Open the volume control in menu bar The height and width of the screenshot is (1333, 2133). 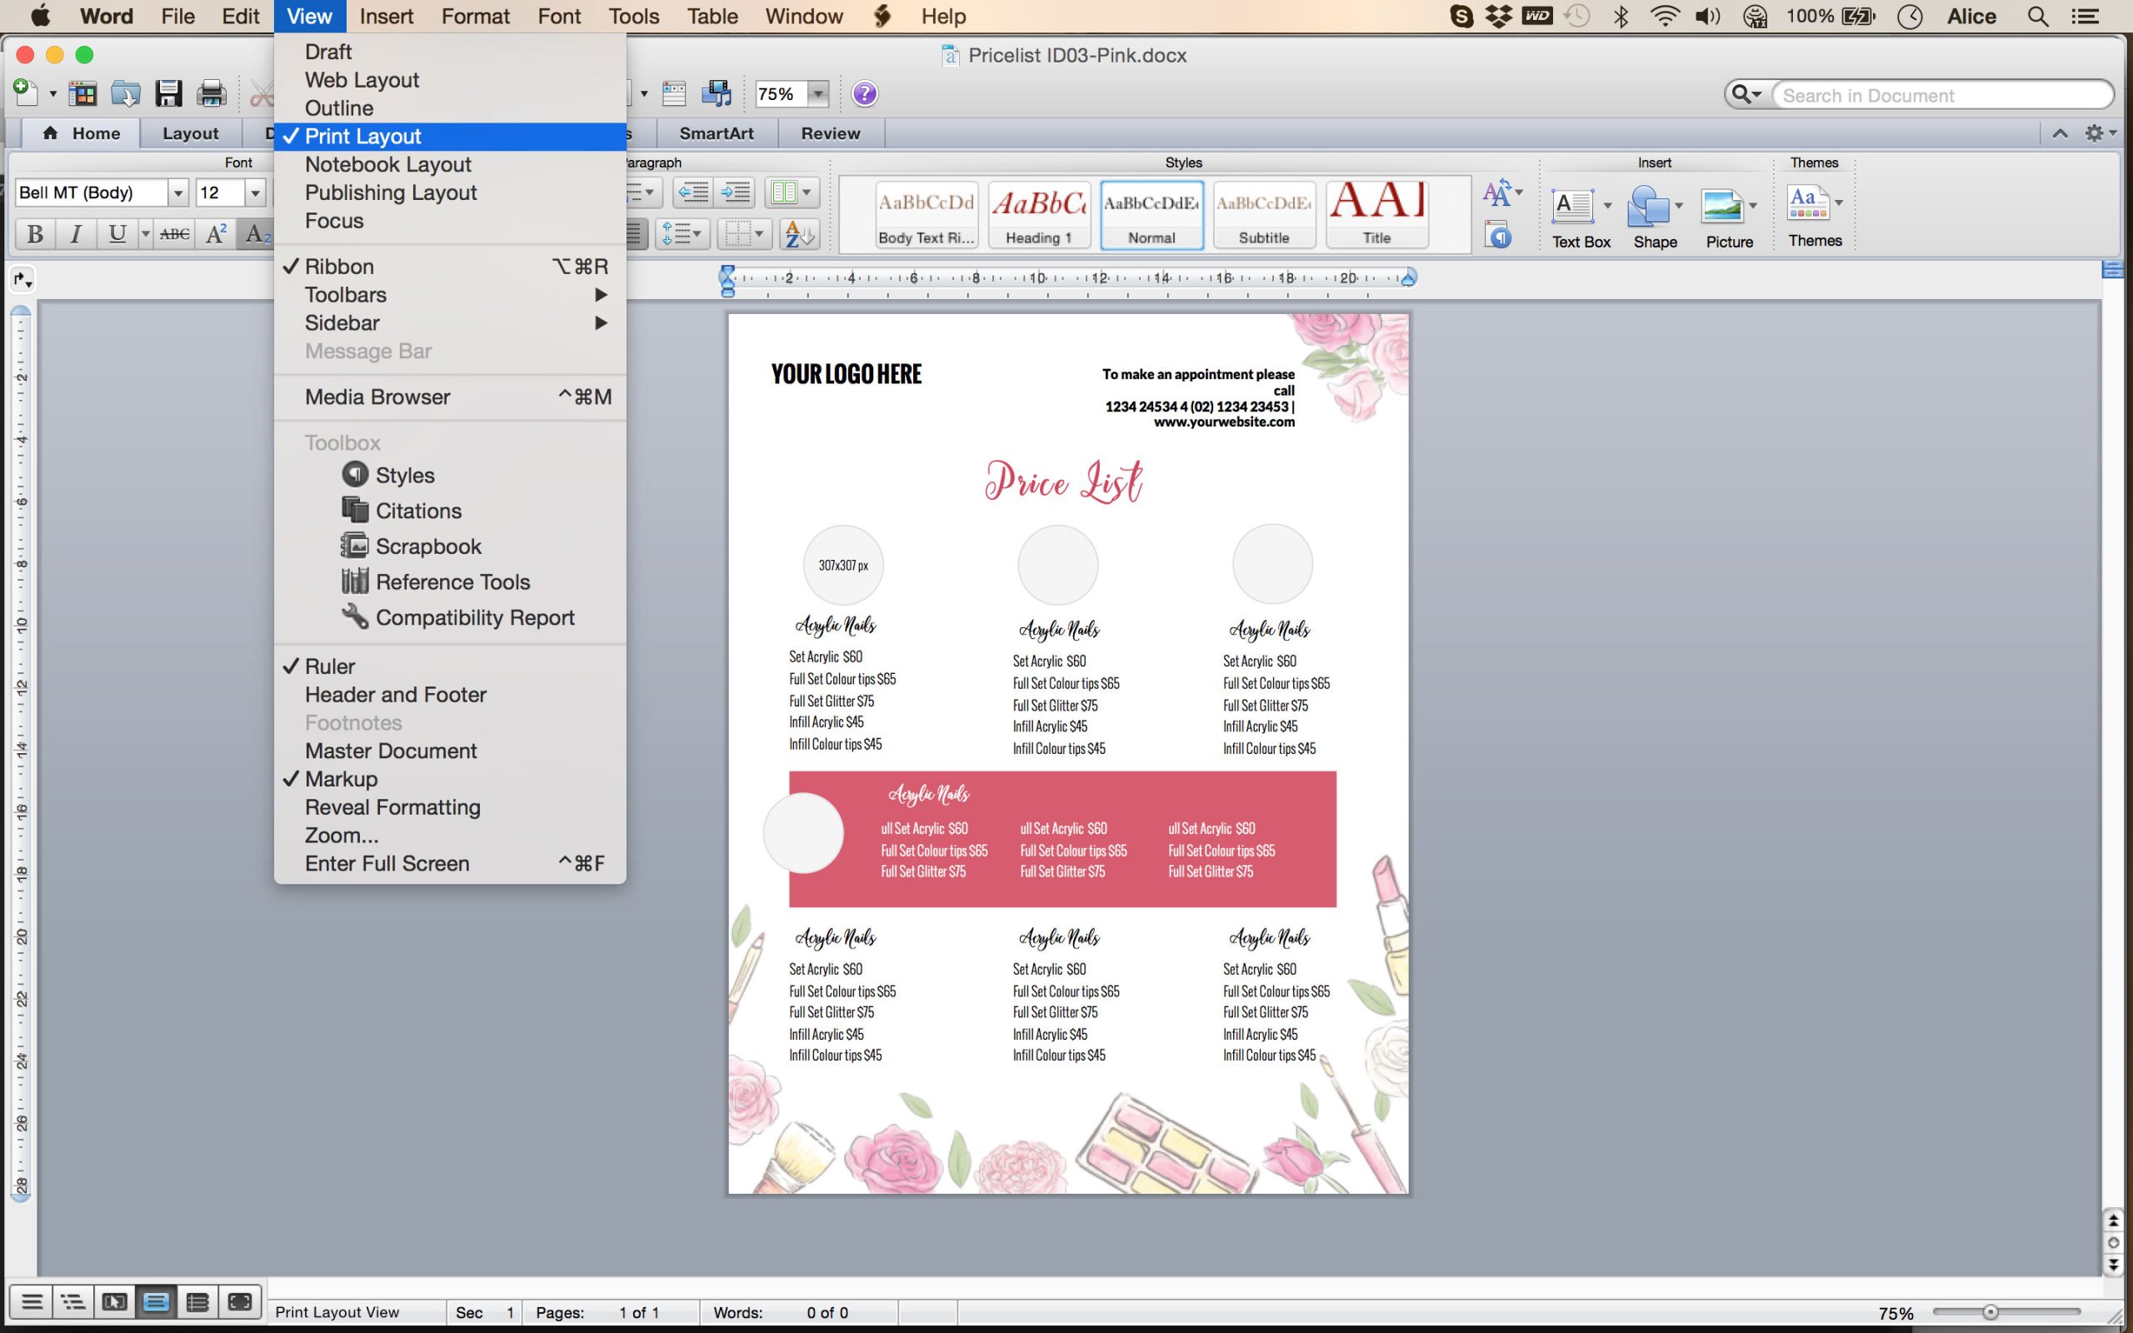pos(1708,16)
